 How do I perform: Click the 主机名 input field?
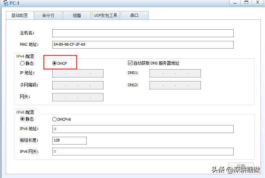pos(143,33)
